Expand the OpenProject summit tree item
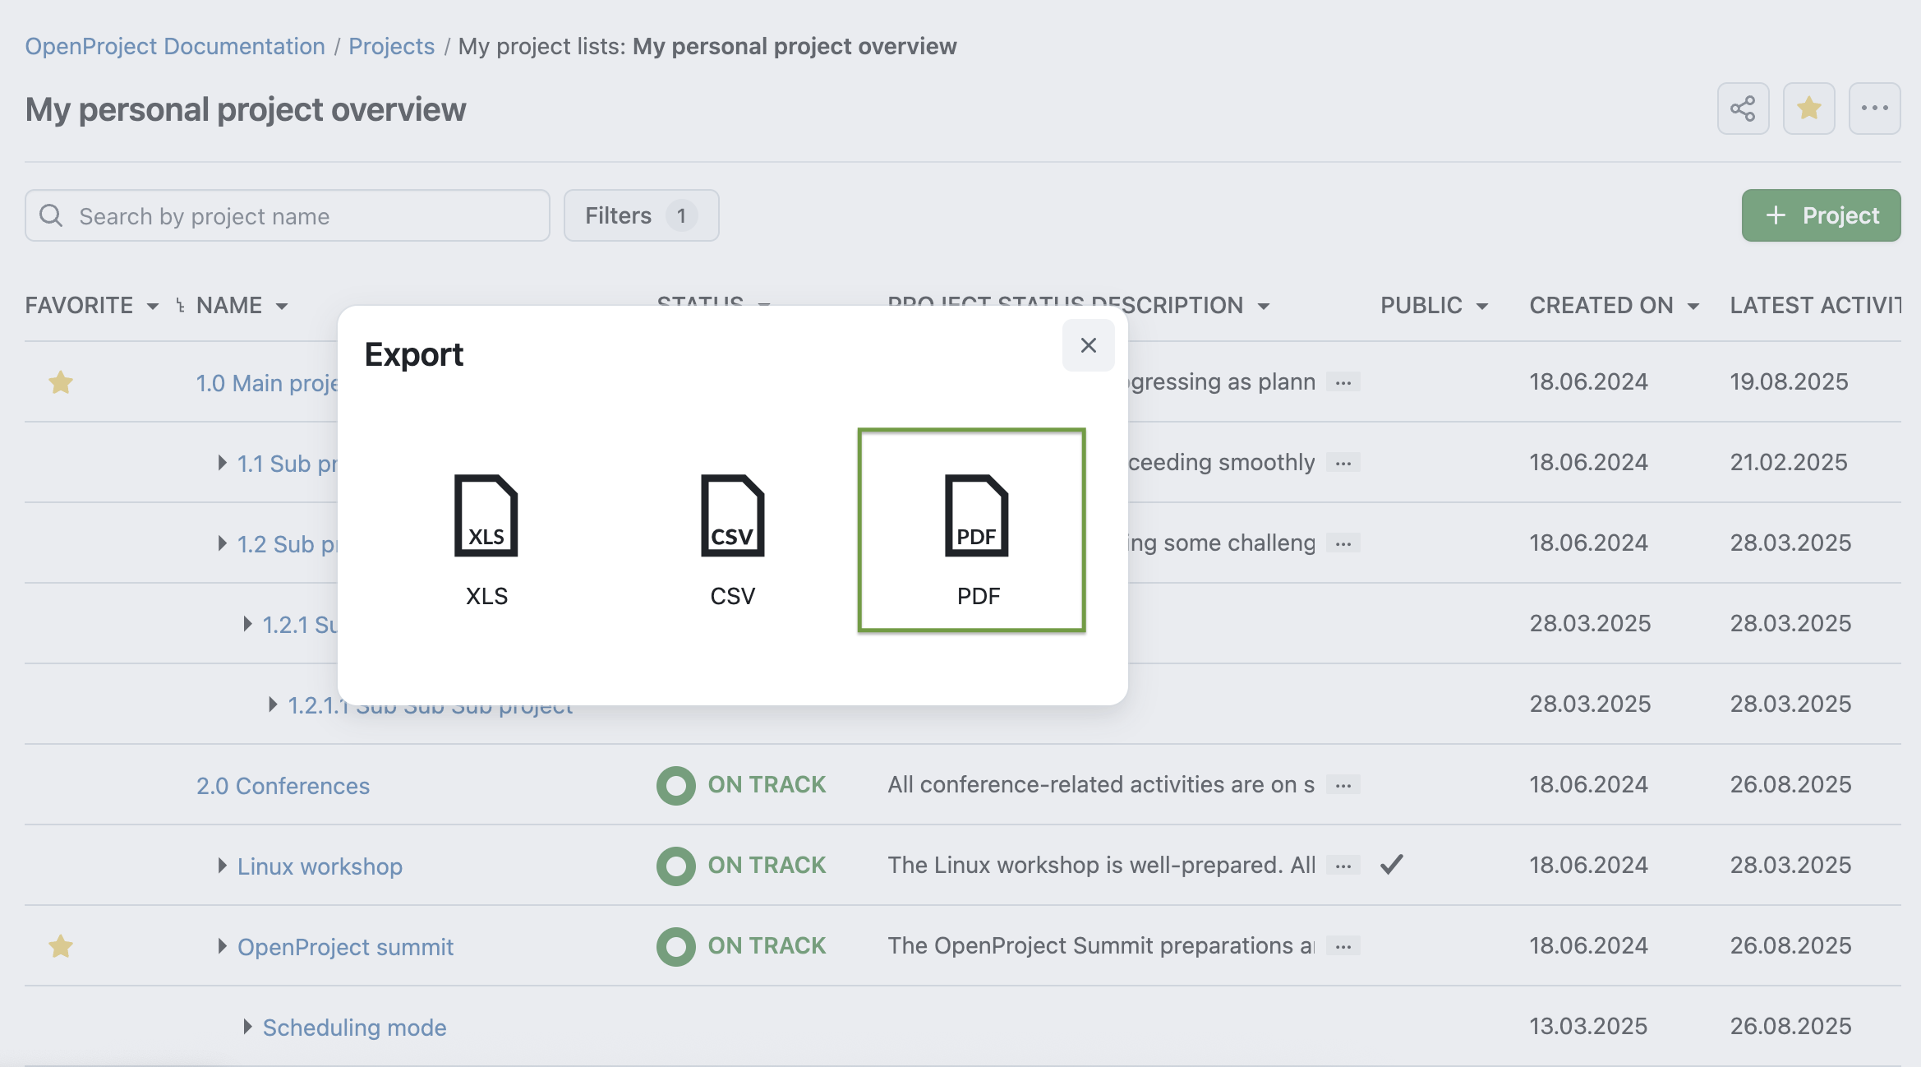The height and width of the screenshot is (1067, 1921). pos(220,946)
